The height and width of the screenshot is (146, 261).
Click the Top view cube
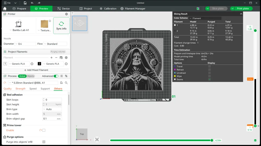point(82,134)
